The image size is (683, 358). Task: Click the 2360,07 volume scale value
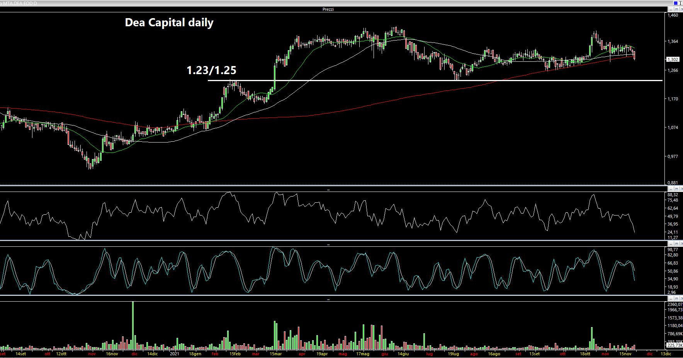coord(675,305)
